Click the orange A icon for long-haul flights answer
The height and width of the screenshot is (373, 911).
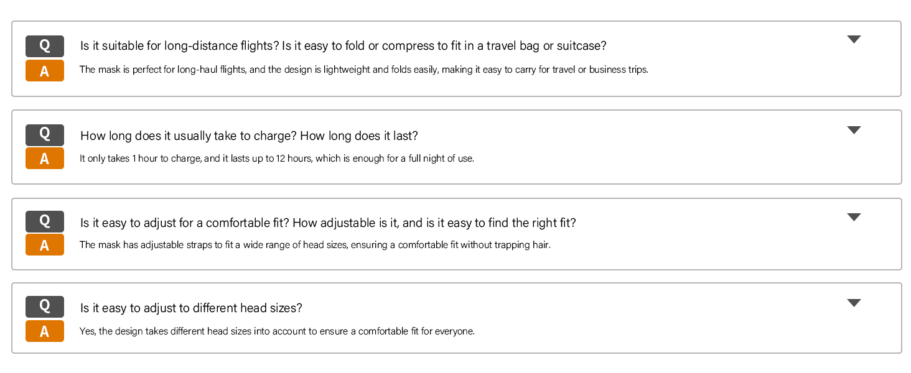click(x=44, y=71)
